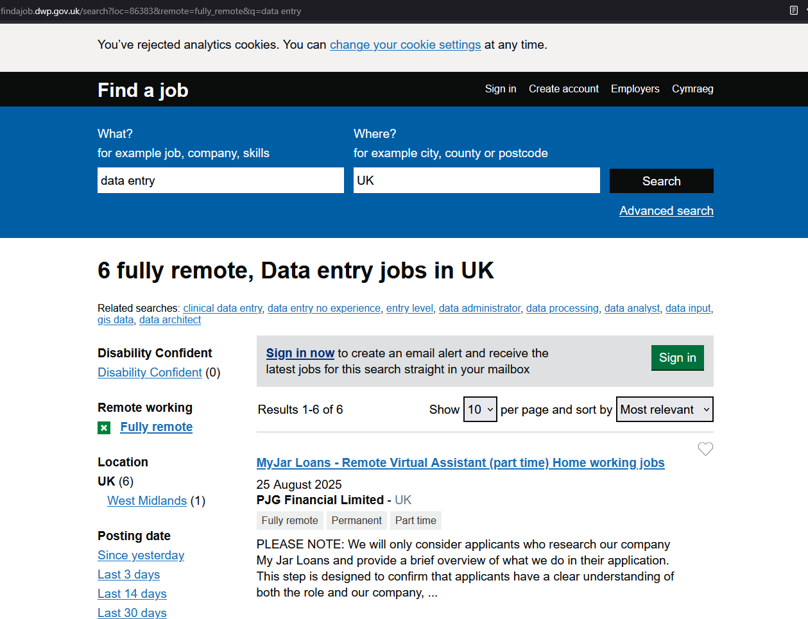Filter location by West Midlands

pyautogui.click(x=147, y=501)
